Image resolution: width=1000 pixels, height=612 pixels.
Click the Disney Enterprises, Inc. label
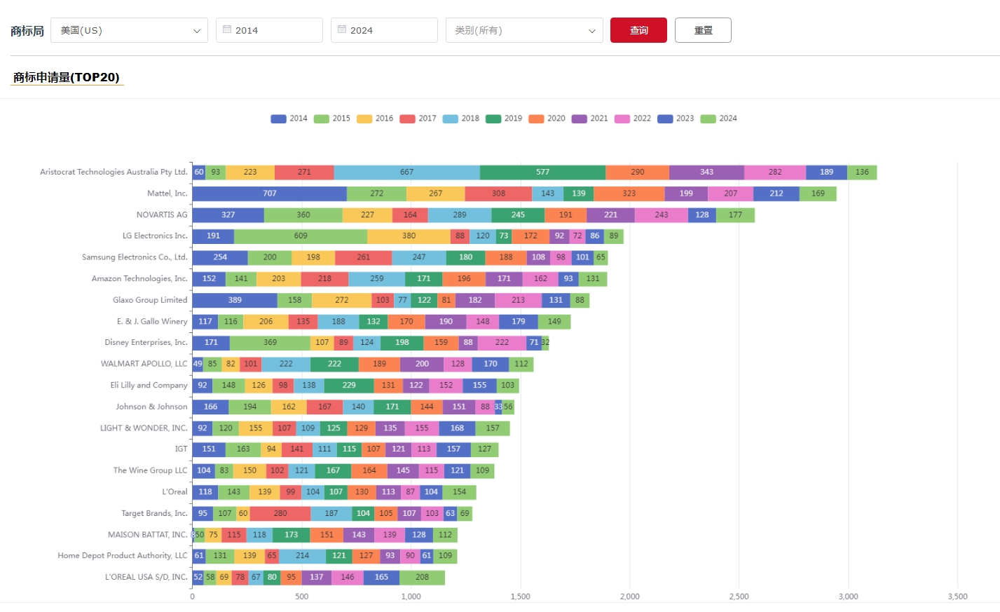[x=146, y=342]
